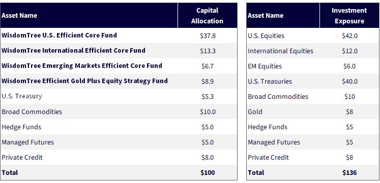The image size is (380, 183).
Task: Select the WisdomTree U.S. Efficient Core Fund row
Action: (119, 35)
